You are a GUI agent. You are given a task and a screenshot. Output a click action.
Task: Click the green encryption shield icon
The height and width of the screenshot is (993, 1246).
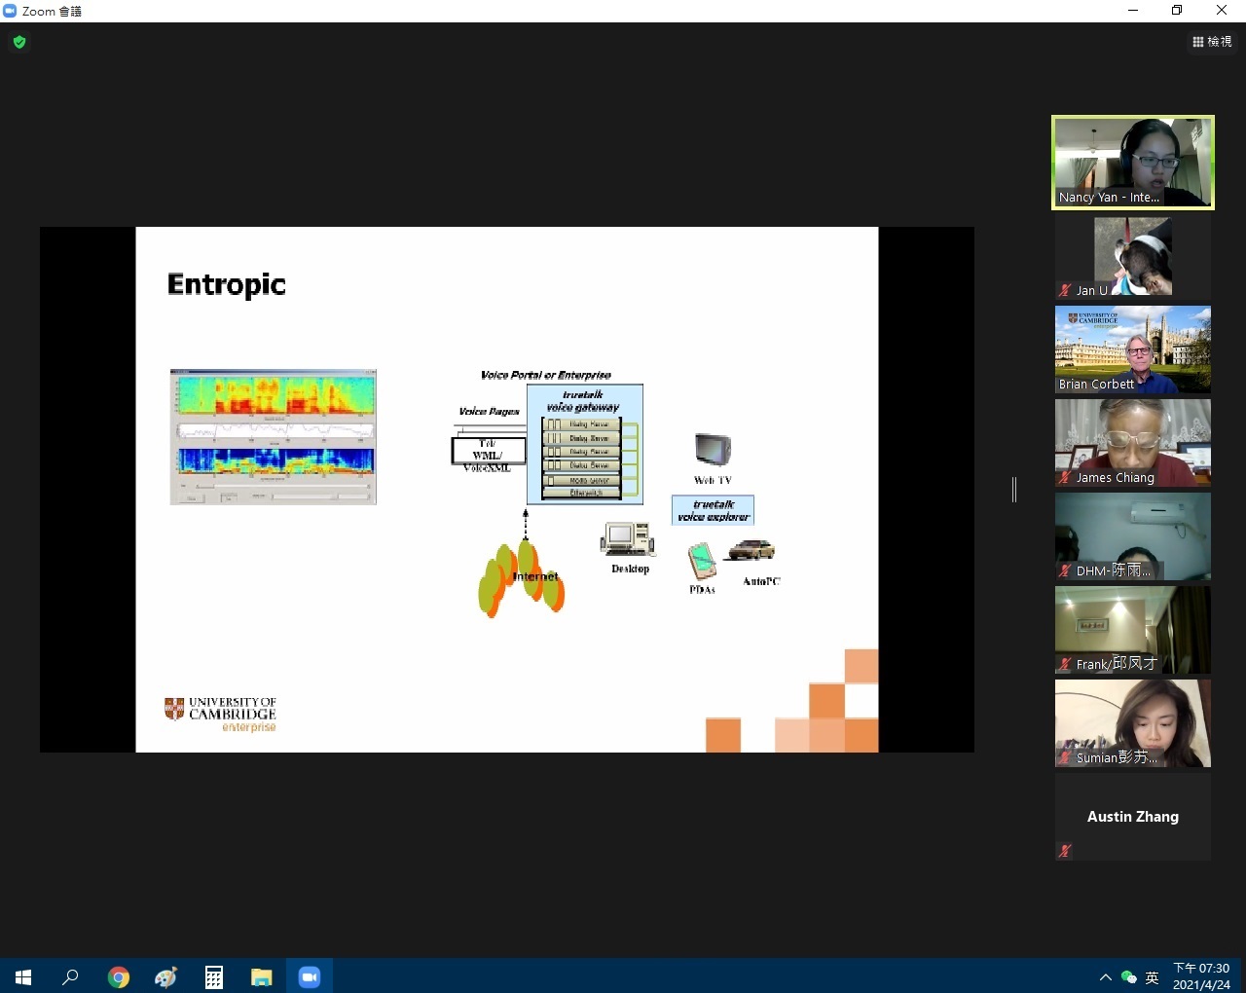tap(19, 42)
